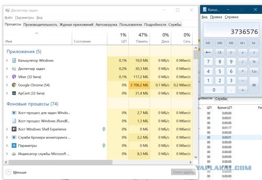This screenshot has height=180, width=262.
Task: Expand the ApCent process group
Action: 7,93
